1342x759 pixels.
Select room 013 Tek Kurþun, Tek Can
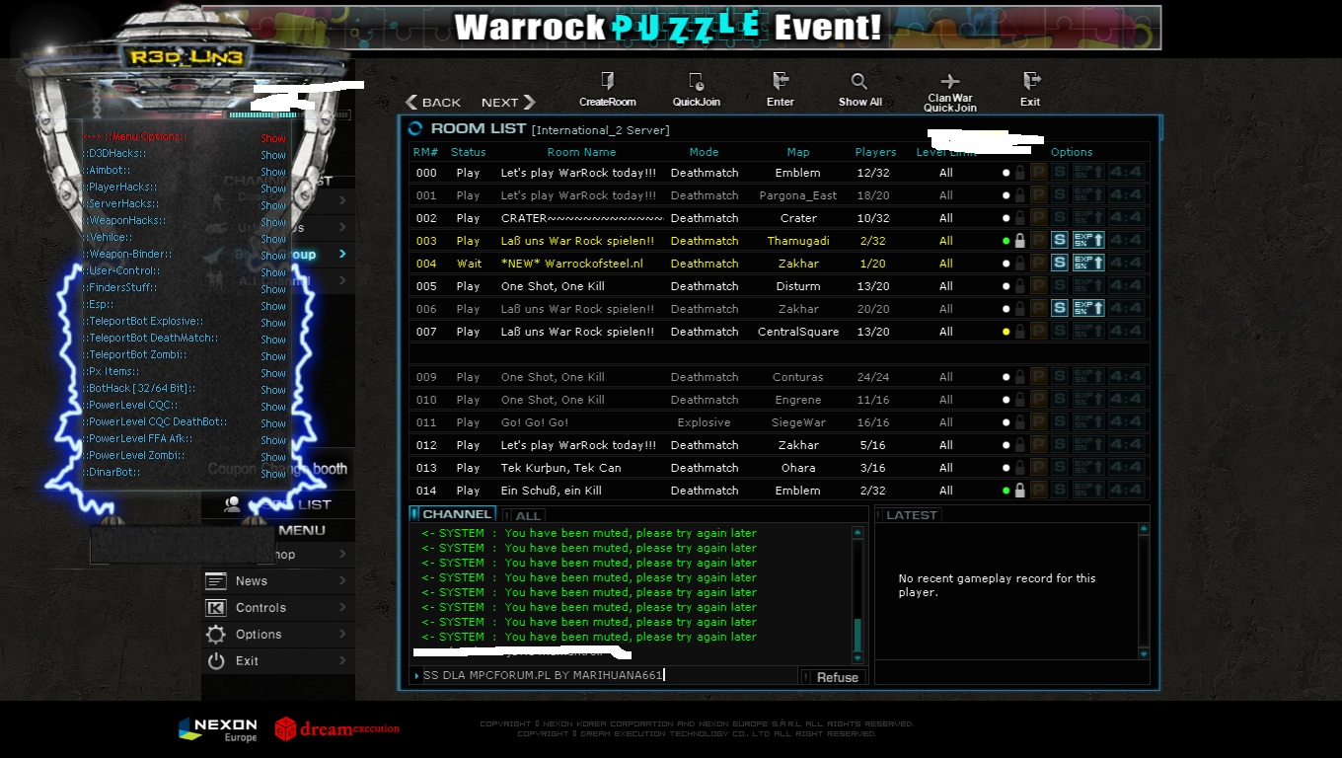pos(780,468)
